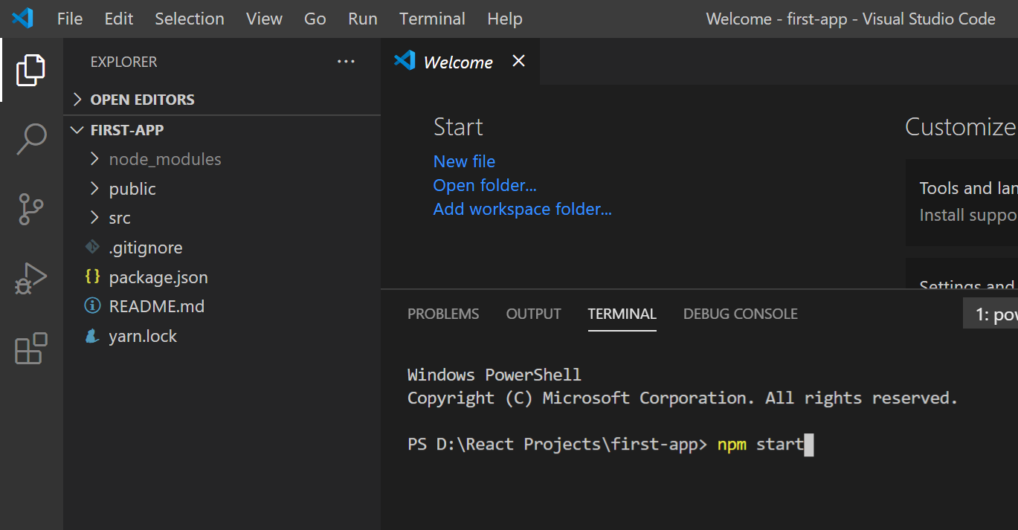Click the Customize heading
Viewport: 1018px width, 530px height.
point(961,127)
